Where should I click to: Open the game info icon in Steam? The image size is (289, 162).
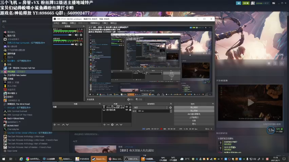[275, 63]
